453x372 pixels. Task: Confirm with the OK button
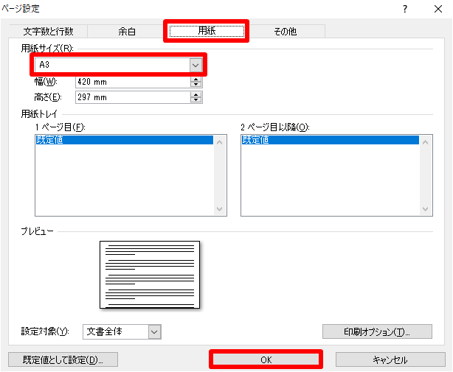tap(266, 359)
